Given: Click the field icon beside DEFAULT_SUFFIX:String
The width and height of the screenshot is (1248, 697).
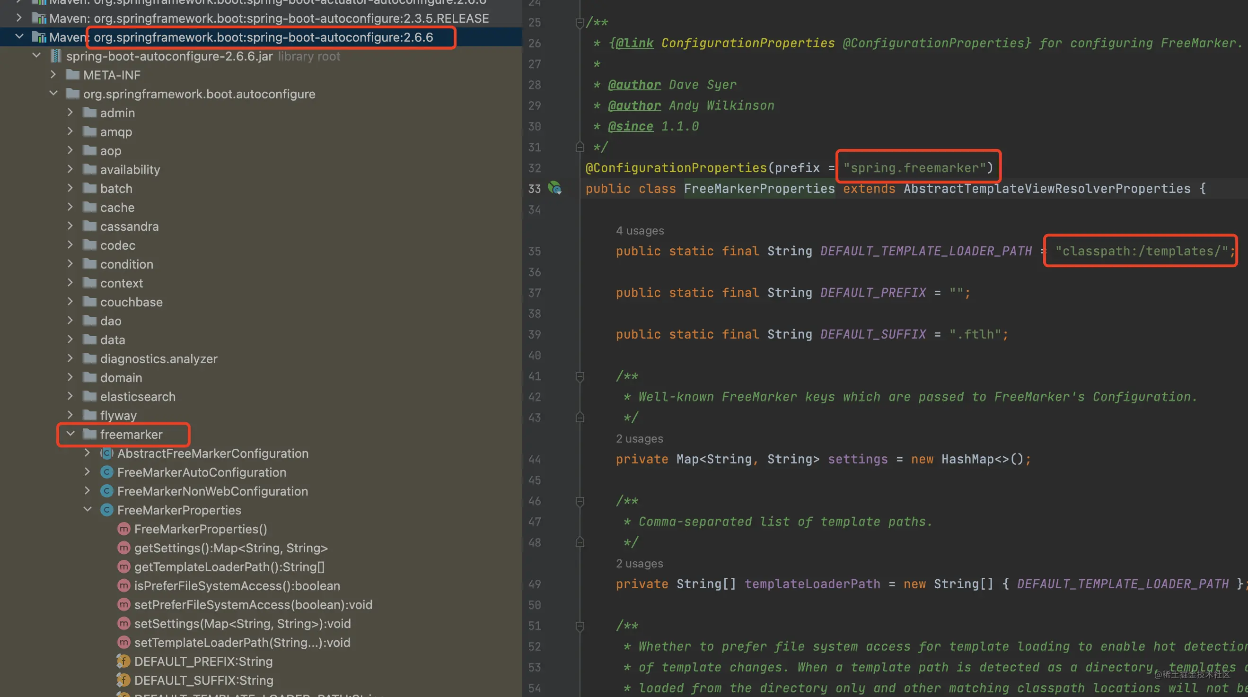Looking at the screenshot, I should (x=124, y=680).
